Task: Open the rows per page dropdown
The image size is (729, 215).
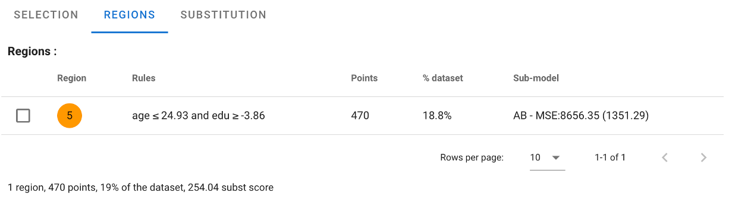Action: (547, 158)
